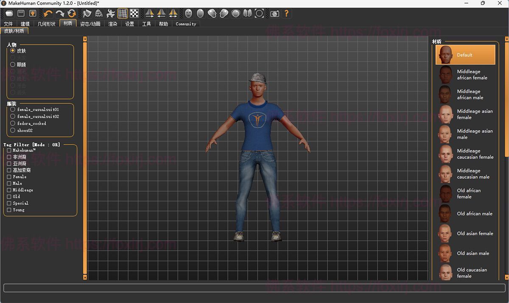Image resolution: width=509 pixels, height=303 pixels.
Task: Select fedora_cocked clothing radio button
Action: pyautogui.click(x=13, y=123)
